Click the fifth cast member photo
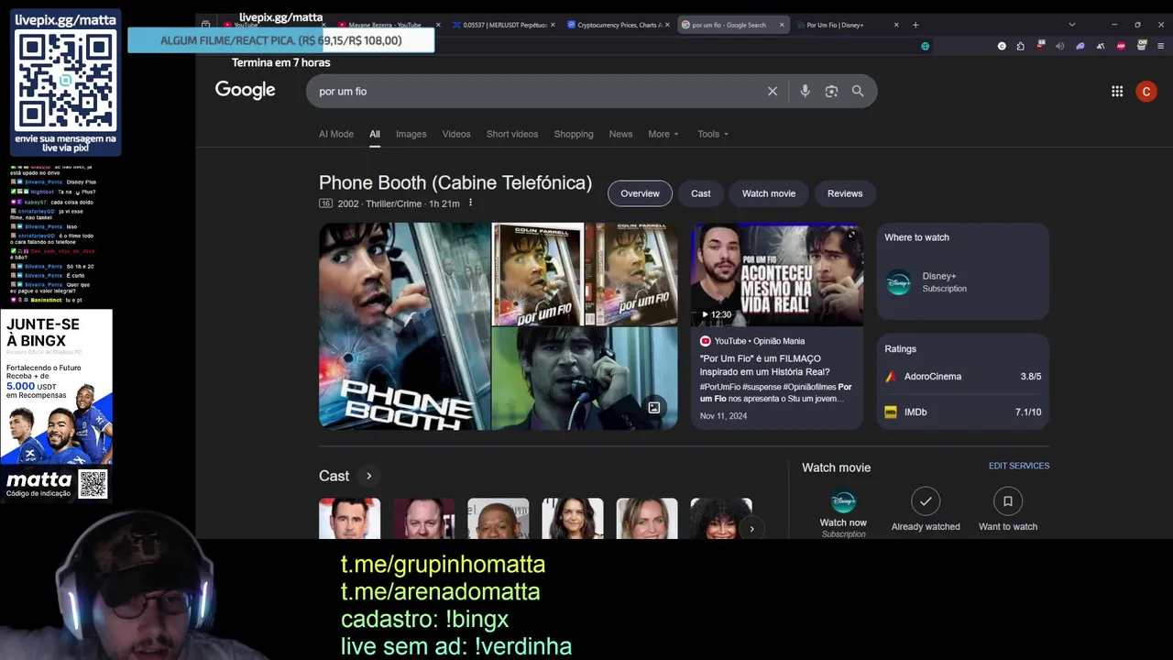 tap(647, 518)
